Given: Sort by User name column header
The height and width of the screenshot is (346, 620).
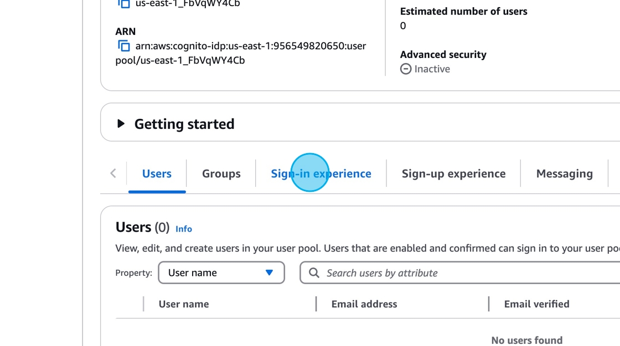Looking at the screenshot, I should coord(183,304).
